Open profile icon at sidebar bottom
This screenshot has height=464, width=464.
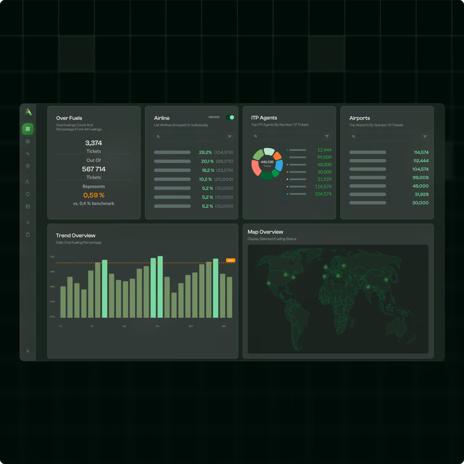click(28, 351)
